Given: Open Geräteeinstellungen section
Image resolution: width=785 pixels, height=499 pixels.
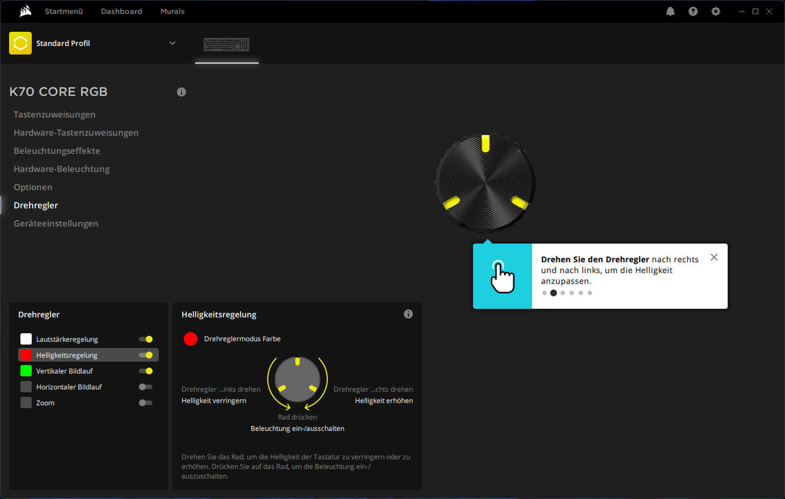Looking at the screenshot, I should coord(56,223).
